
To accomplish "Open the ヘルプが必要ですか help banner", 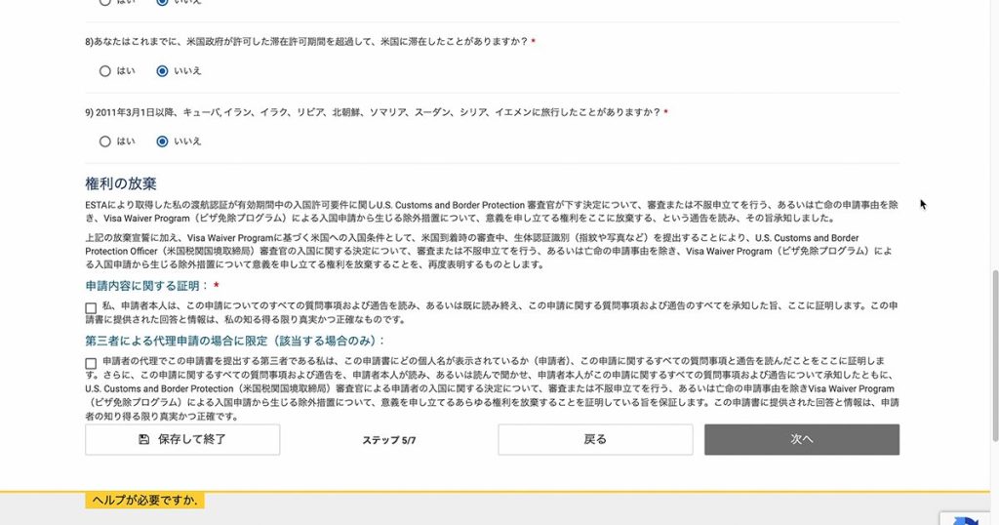I will 144,501.
